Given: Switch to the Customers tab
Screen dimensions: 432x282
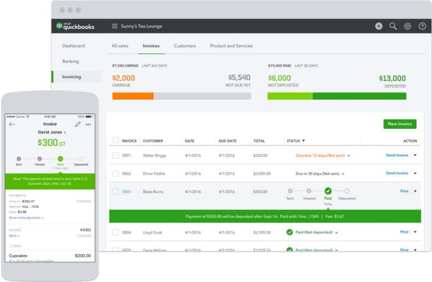Looking at the screenshot, I should pos(185,46).
